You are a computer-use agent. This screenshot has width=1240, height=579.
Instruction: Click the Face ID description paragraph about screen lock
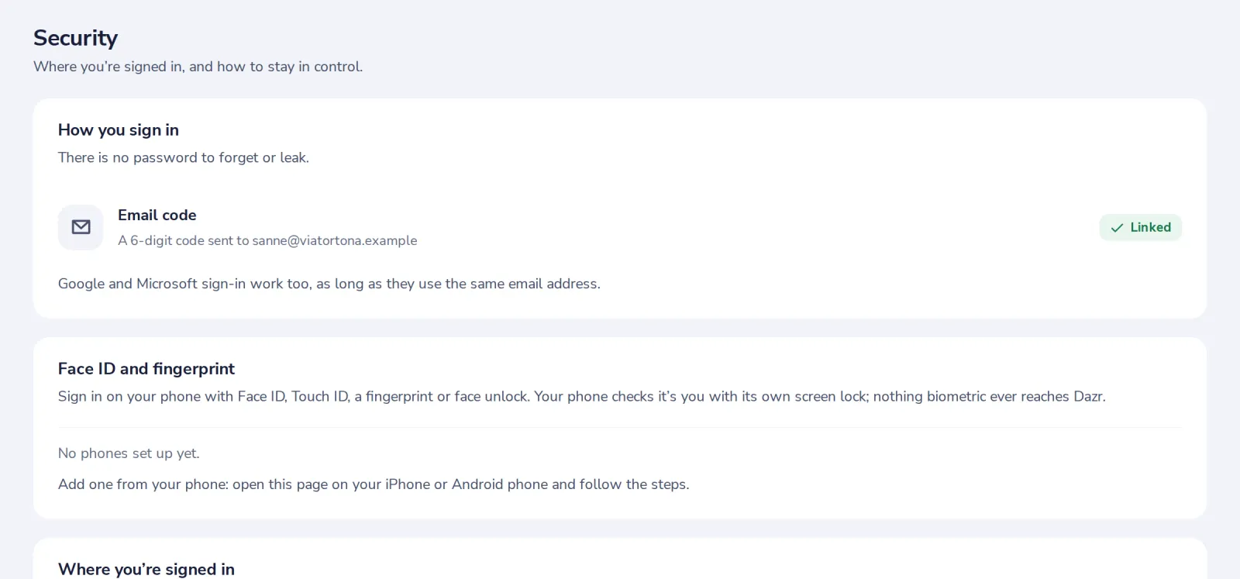[582, 396]
